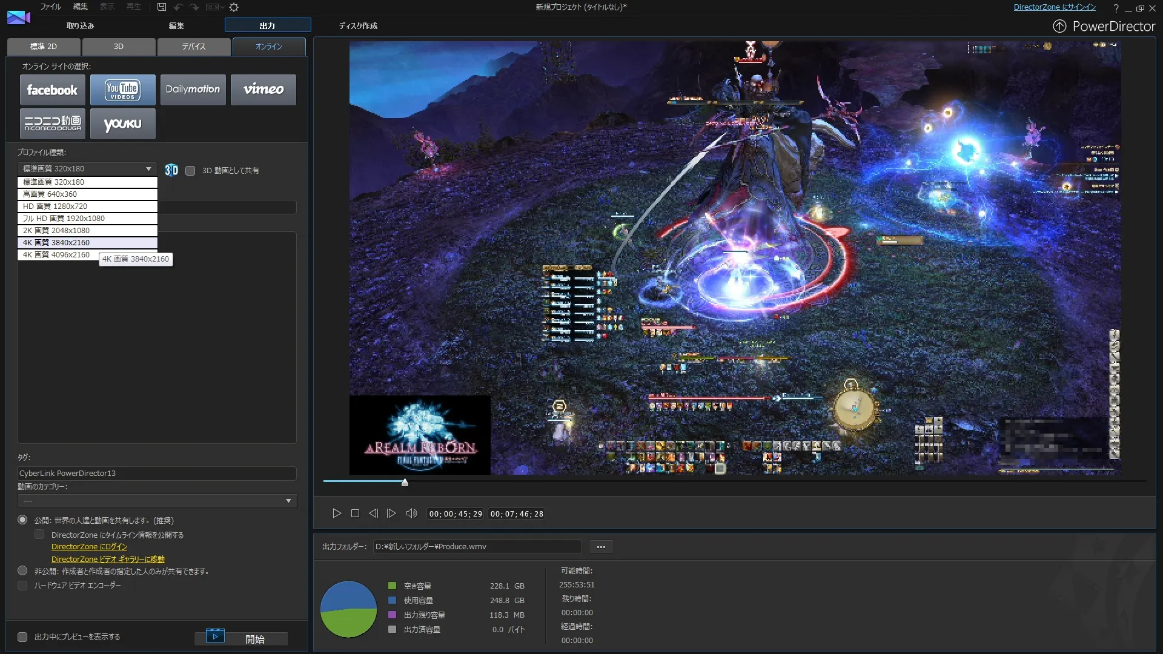
Task: Select the 非公開 radio button
Action: (22, 570)
